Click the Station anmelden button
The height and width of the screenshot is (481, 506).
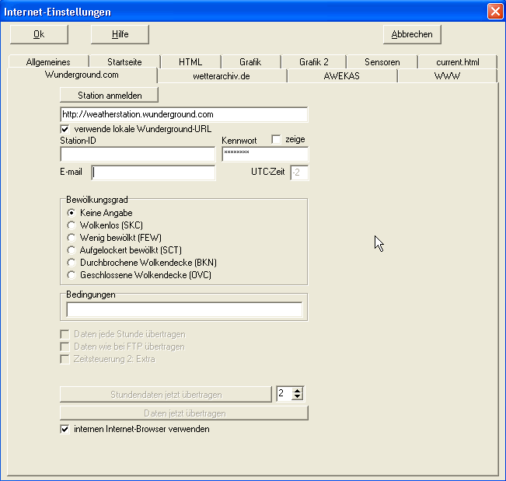(109, 95)
